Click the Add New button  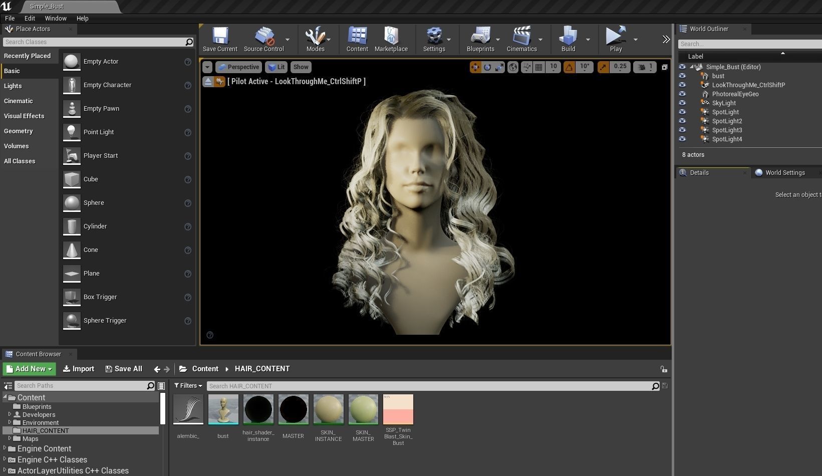(x=29, y=369)
